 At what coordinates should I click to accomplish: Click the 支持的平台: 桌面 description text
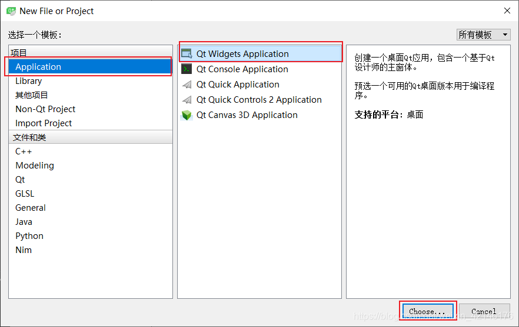coord(389,114)
